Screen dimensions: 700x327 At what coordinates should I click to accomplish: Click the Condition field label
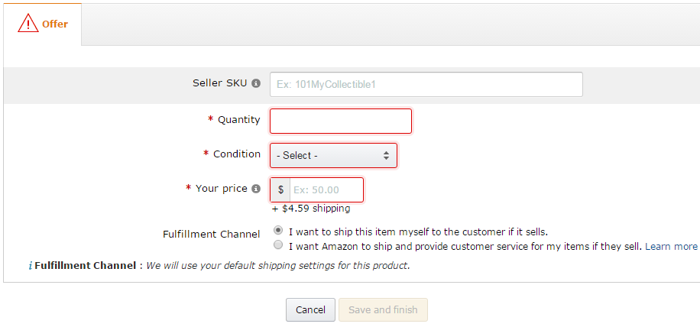click(236, 154)
